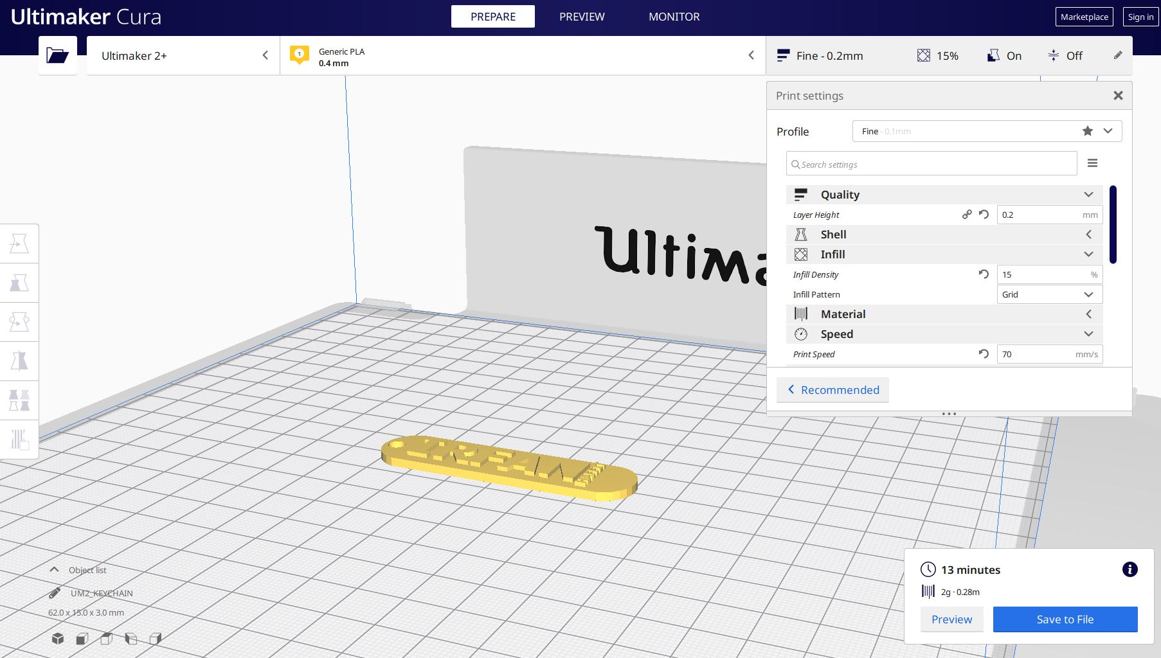Go back to Recommended settings

[833, 390]
